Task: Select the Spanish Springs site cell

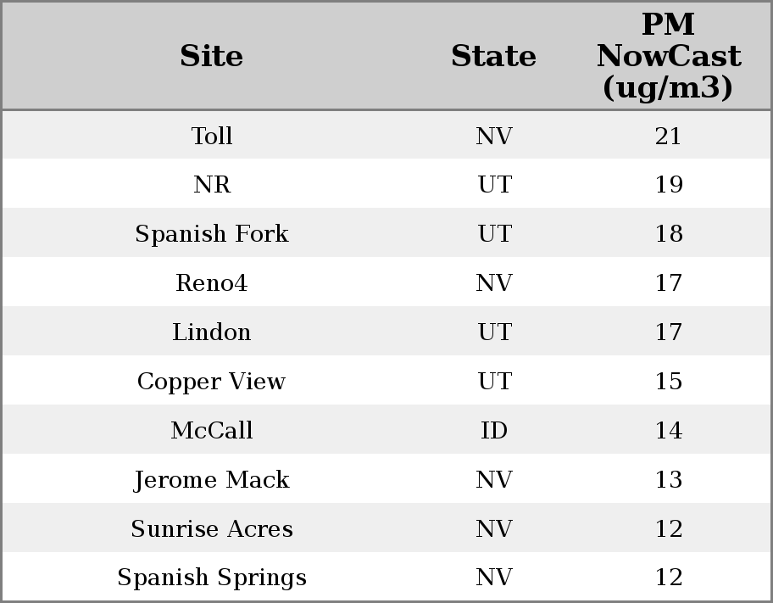Action: tap(212, 578)
